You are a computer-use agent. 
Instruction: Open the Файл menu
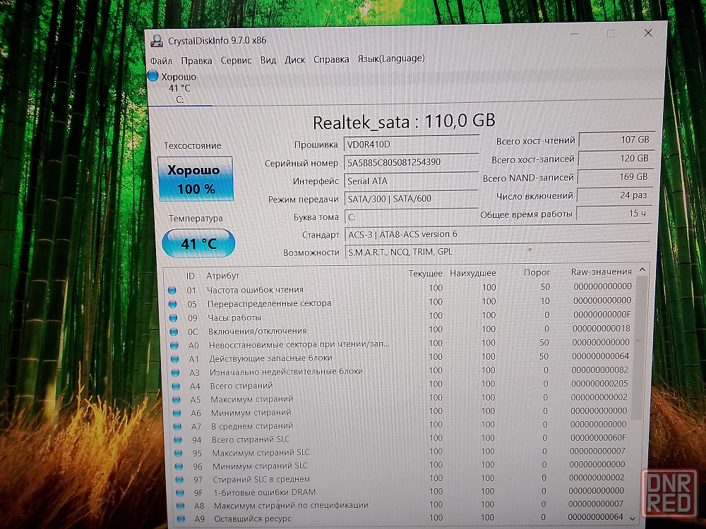[161, 61]
